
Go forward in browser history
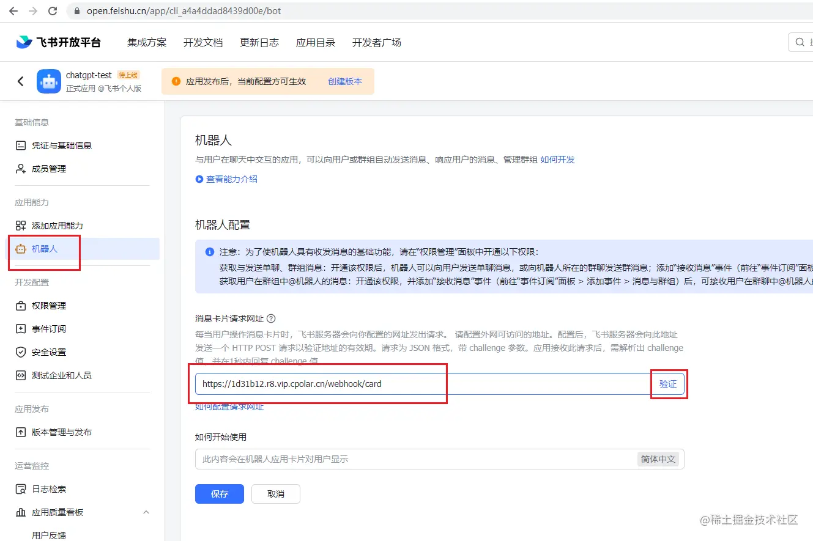point(32,11)
